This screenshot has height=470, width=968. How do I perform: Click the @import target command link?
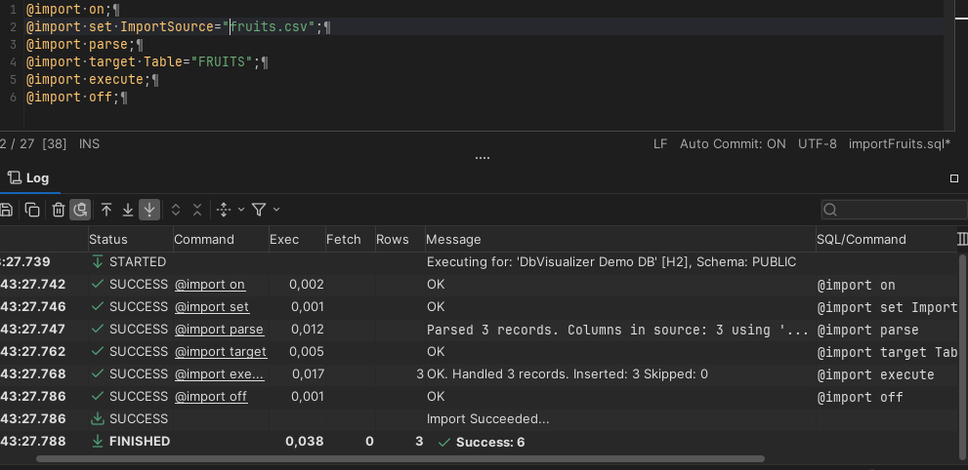click(220, 352)
